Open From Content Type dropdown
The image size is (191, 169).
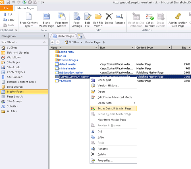[29, 20]
